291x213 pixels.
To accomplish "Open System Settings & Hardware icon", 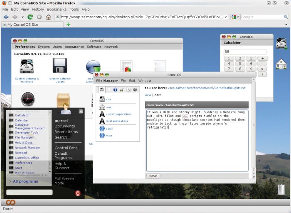I will [27, 66].
